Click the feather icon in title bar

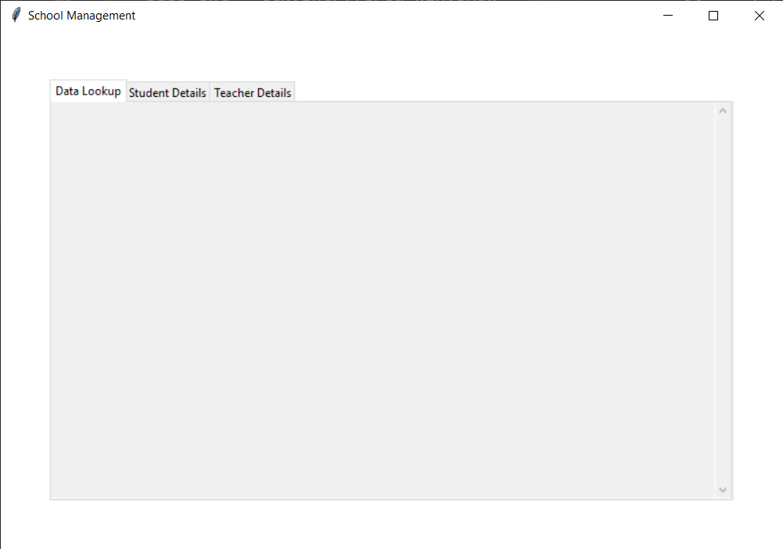tap(16, 15)
